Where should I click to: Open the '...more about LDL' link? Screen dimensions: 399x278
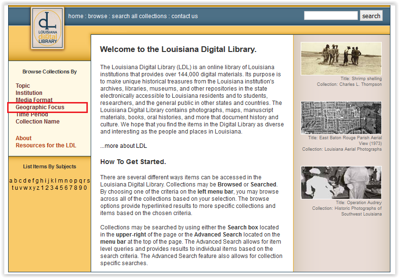[124, 146]
